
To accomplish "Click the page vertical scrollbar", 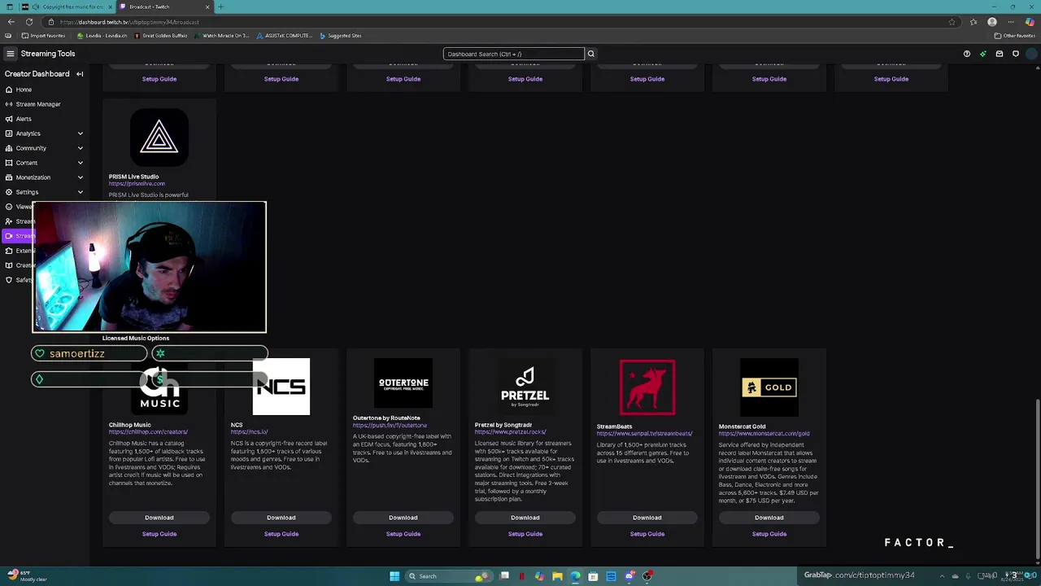I will [1037, 478].
